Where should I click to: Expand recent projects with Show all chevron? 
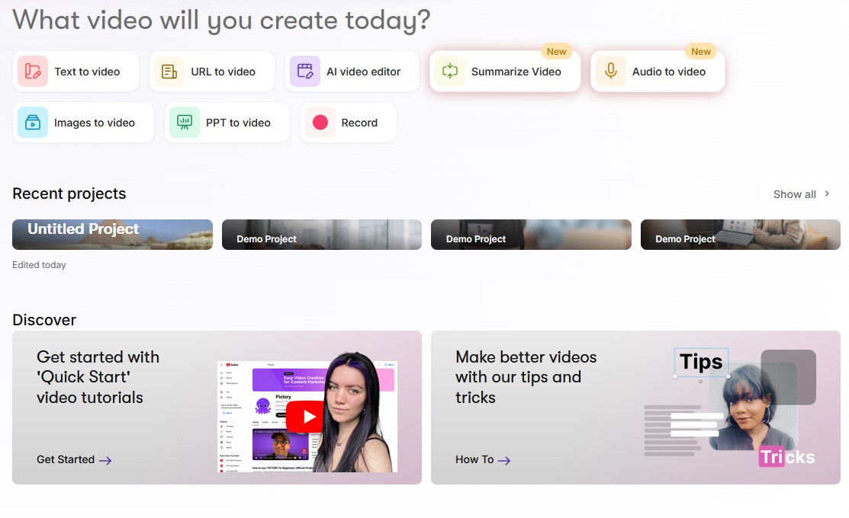point(827,193)
